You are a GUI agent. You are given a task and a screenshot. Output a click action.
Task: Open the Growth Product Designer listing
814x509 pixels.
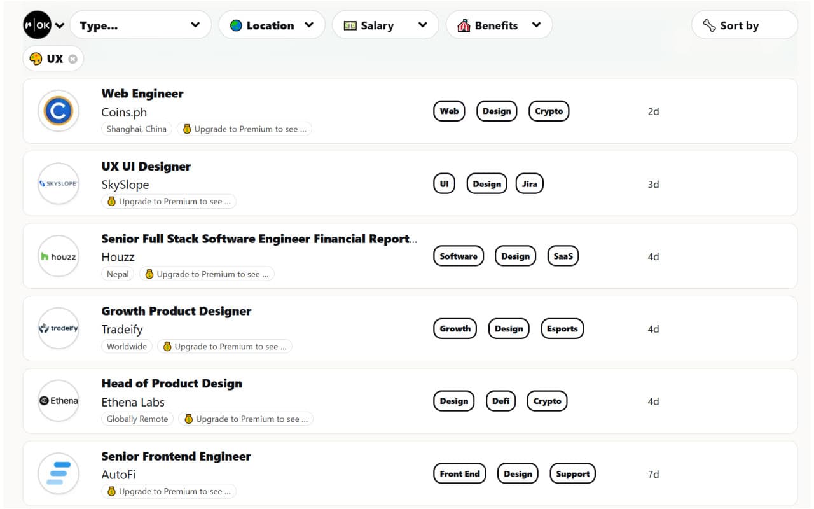[x=176, y=311]
